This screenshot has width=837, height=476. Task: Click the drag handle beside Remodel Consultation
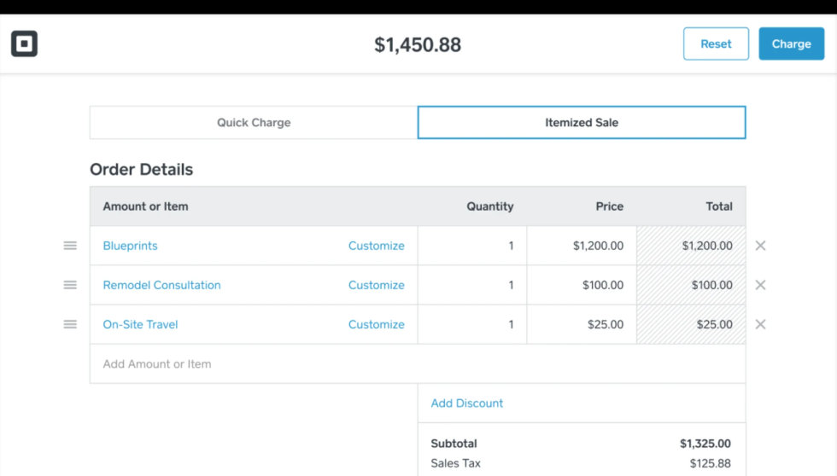(x=70, y=285)
